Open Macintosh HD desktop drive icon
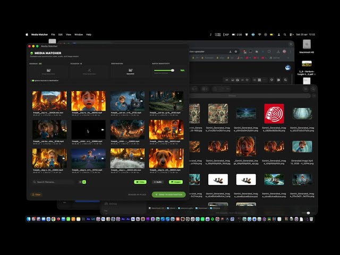340x255 pixels. (x=307, y=45)
